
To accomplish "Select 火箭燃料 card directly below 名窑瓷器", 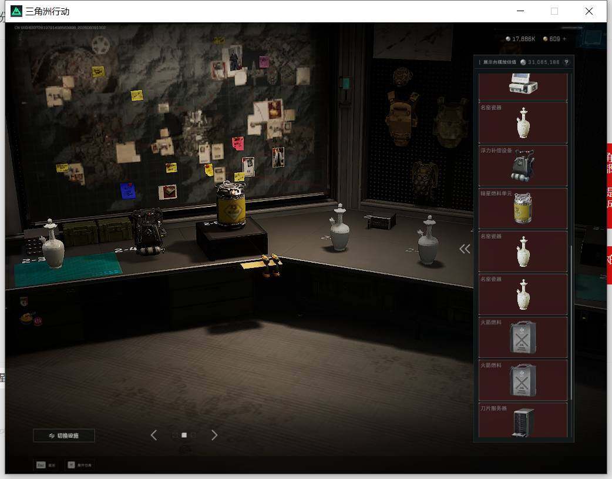I will click(523, 337).
